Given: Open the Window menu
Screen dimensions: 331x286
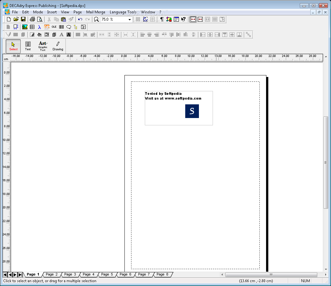Looking at the screenshot, I should coord(148,12).
